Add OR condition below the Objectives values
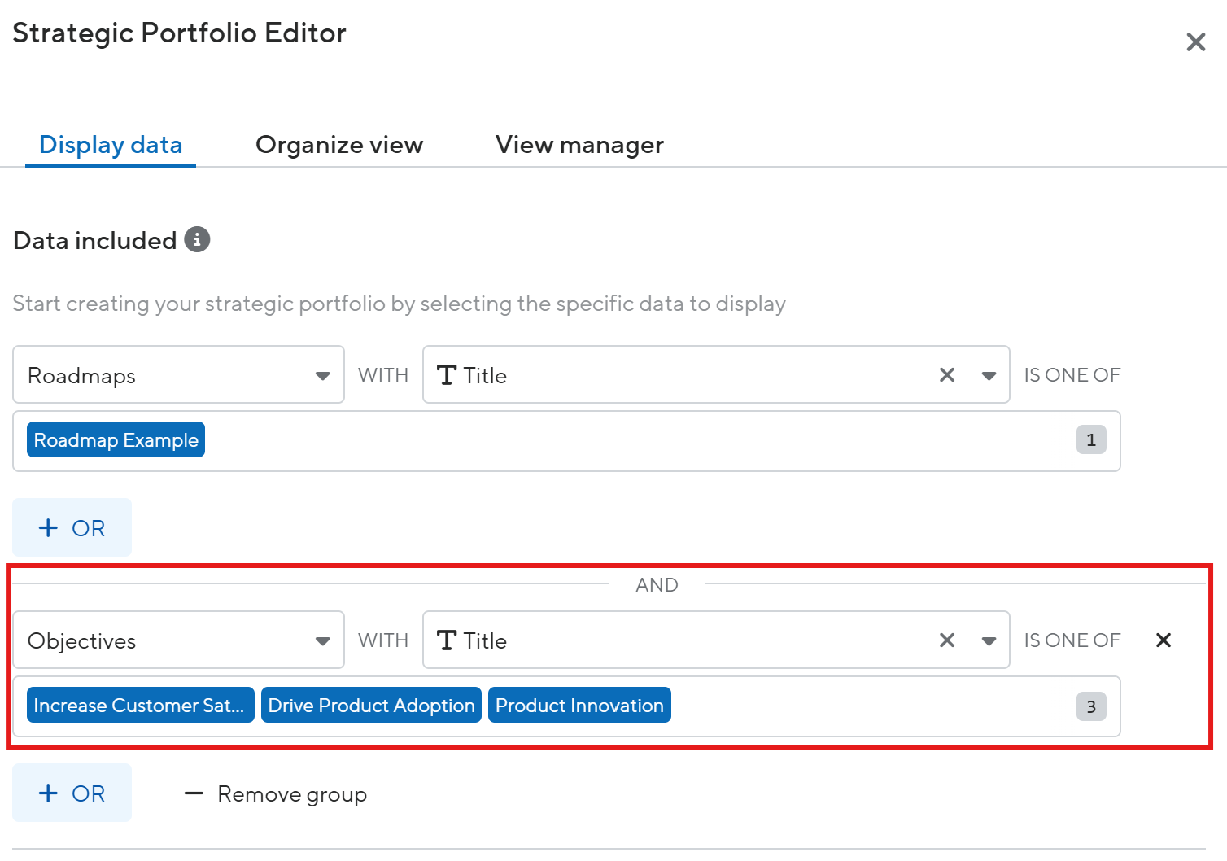The width and height of the screenshot is (1227, 861). tap(72, 793)
